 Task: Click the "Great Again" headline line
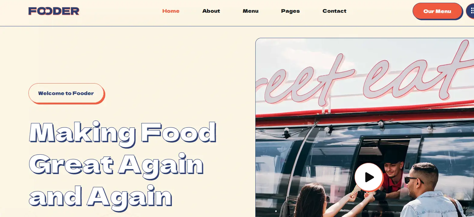coord(116,164)
